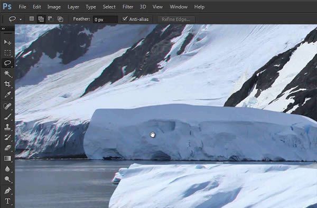Screen dimensions: 317x208
Task: Open the Type menu
Action: (x=91, y=7)
